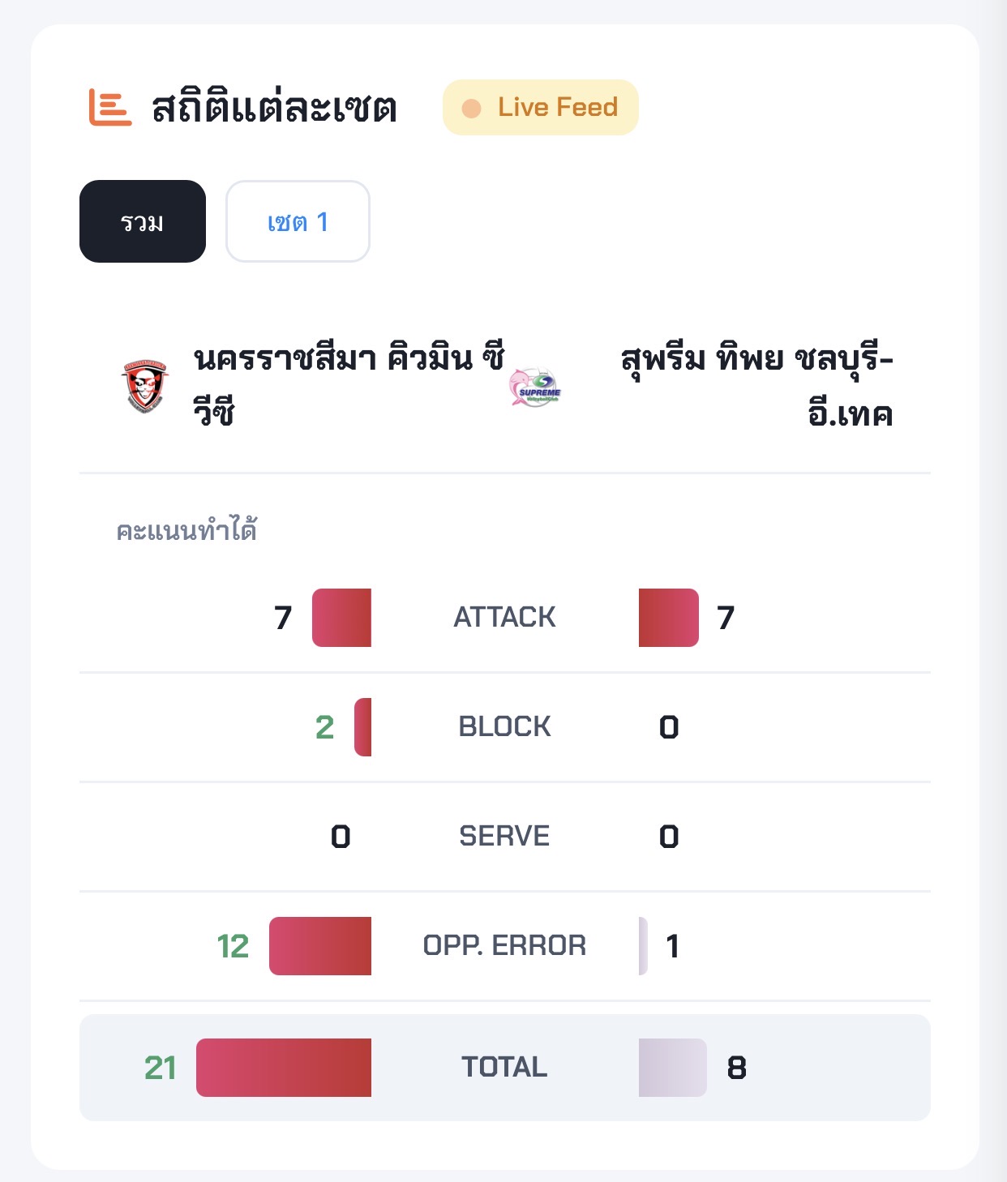
Task: Click the นครราชสีมา คิวมิน ซี วีซี team name
Action: (349, 384)
